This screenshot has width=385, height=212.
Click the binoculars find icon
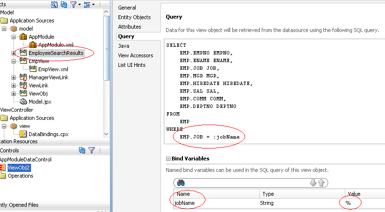(x=181, y=183)
